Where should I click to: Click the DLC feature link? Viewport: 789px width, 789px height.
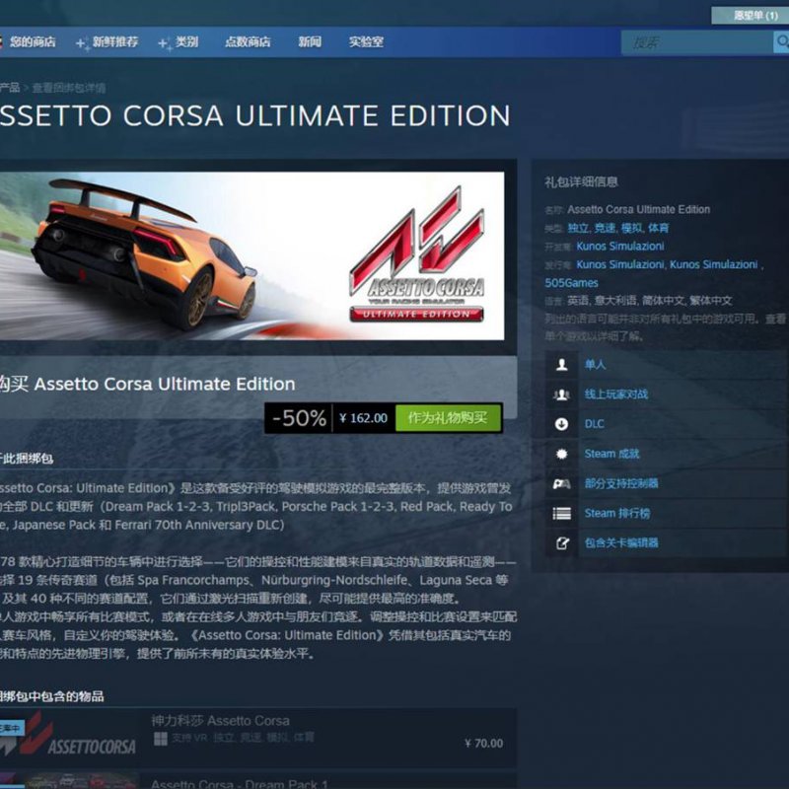pos(595,424)
